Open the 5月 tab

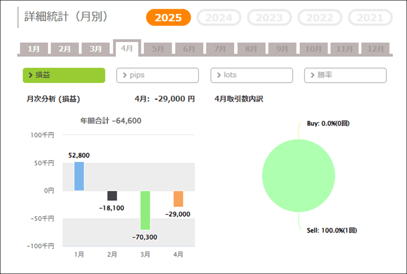158,48
